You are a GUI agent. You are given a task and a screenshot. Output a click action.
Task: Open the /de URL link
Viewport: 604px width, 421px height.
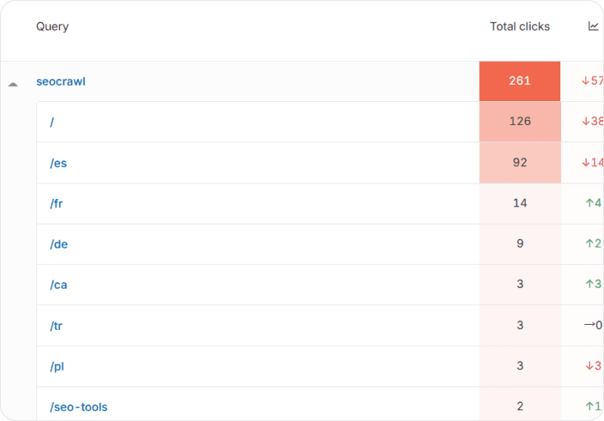pyautogui.click(x=58, y=244)
